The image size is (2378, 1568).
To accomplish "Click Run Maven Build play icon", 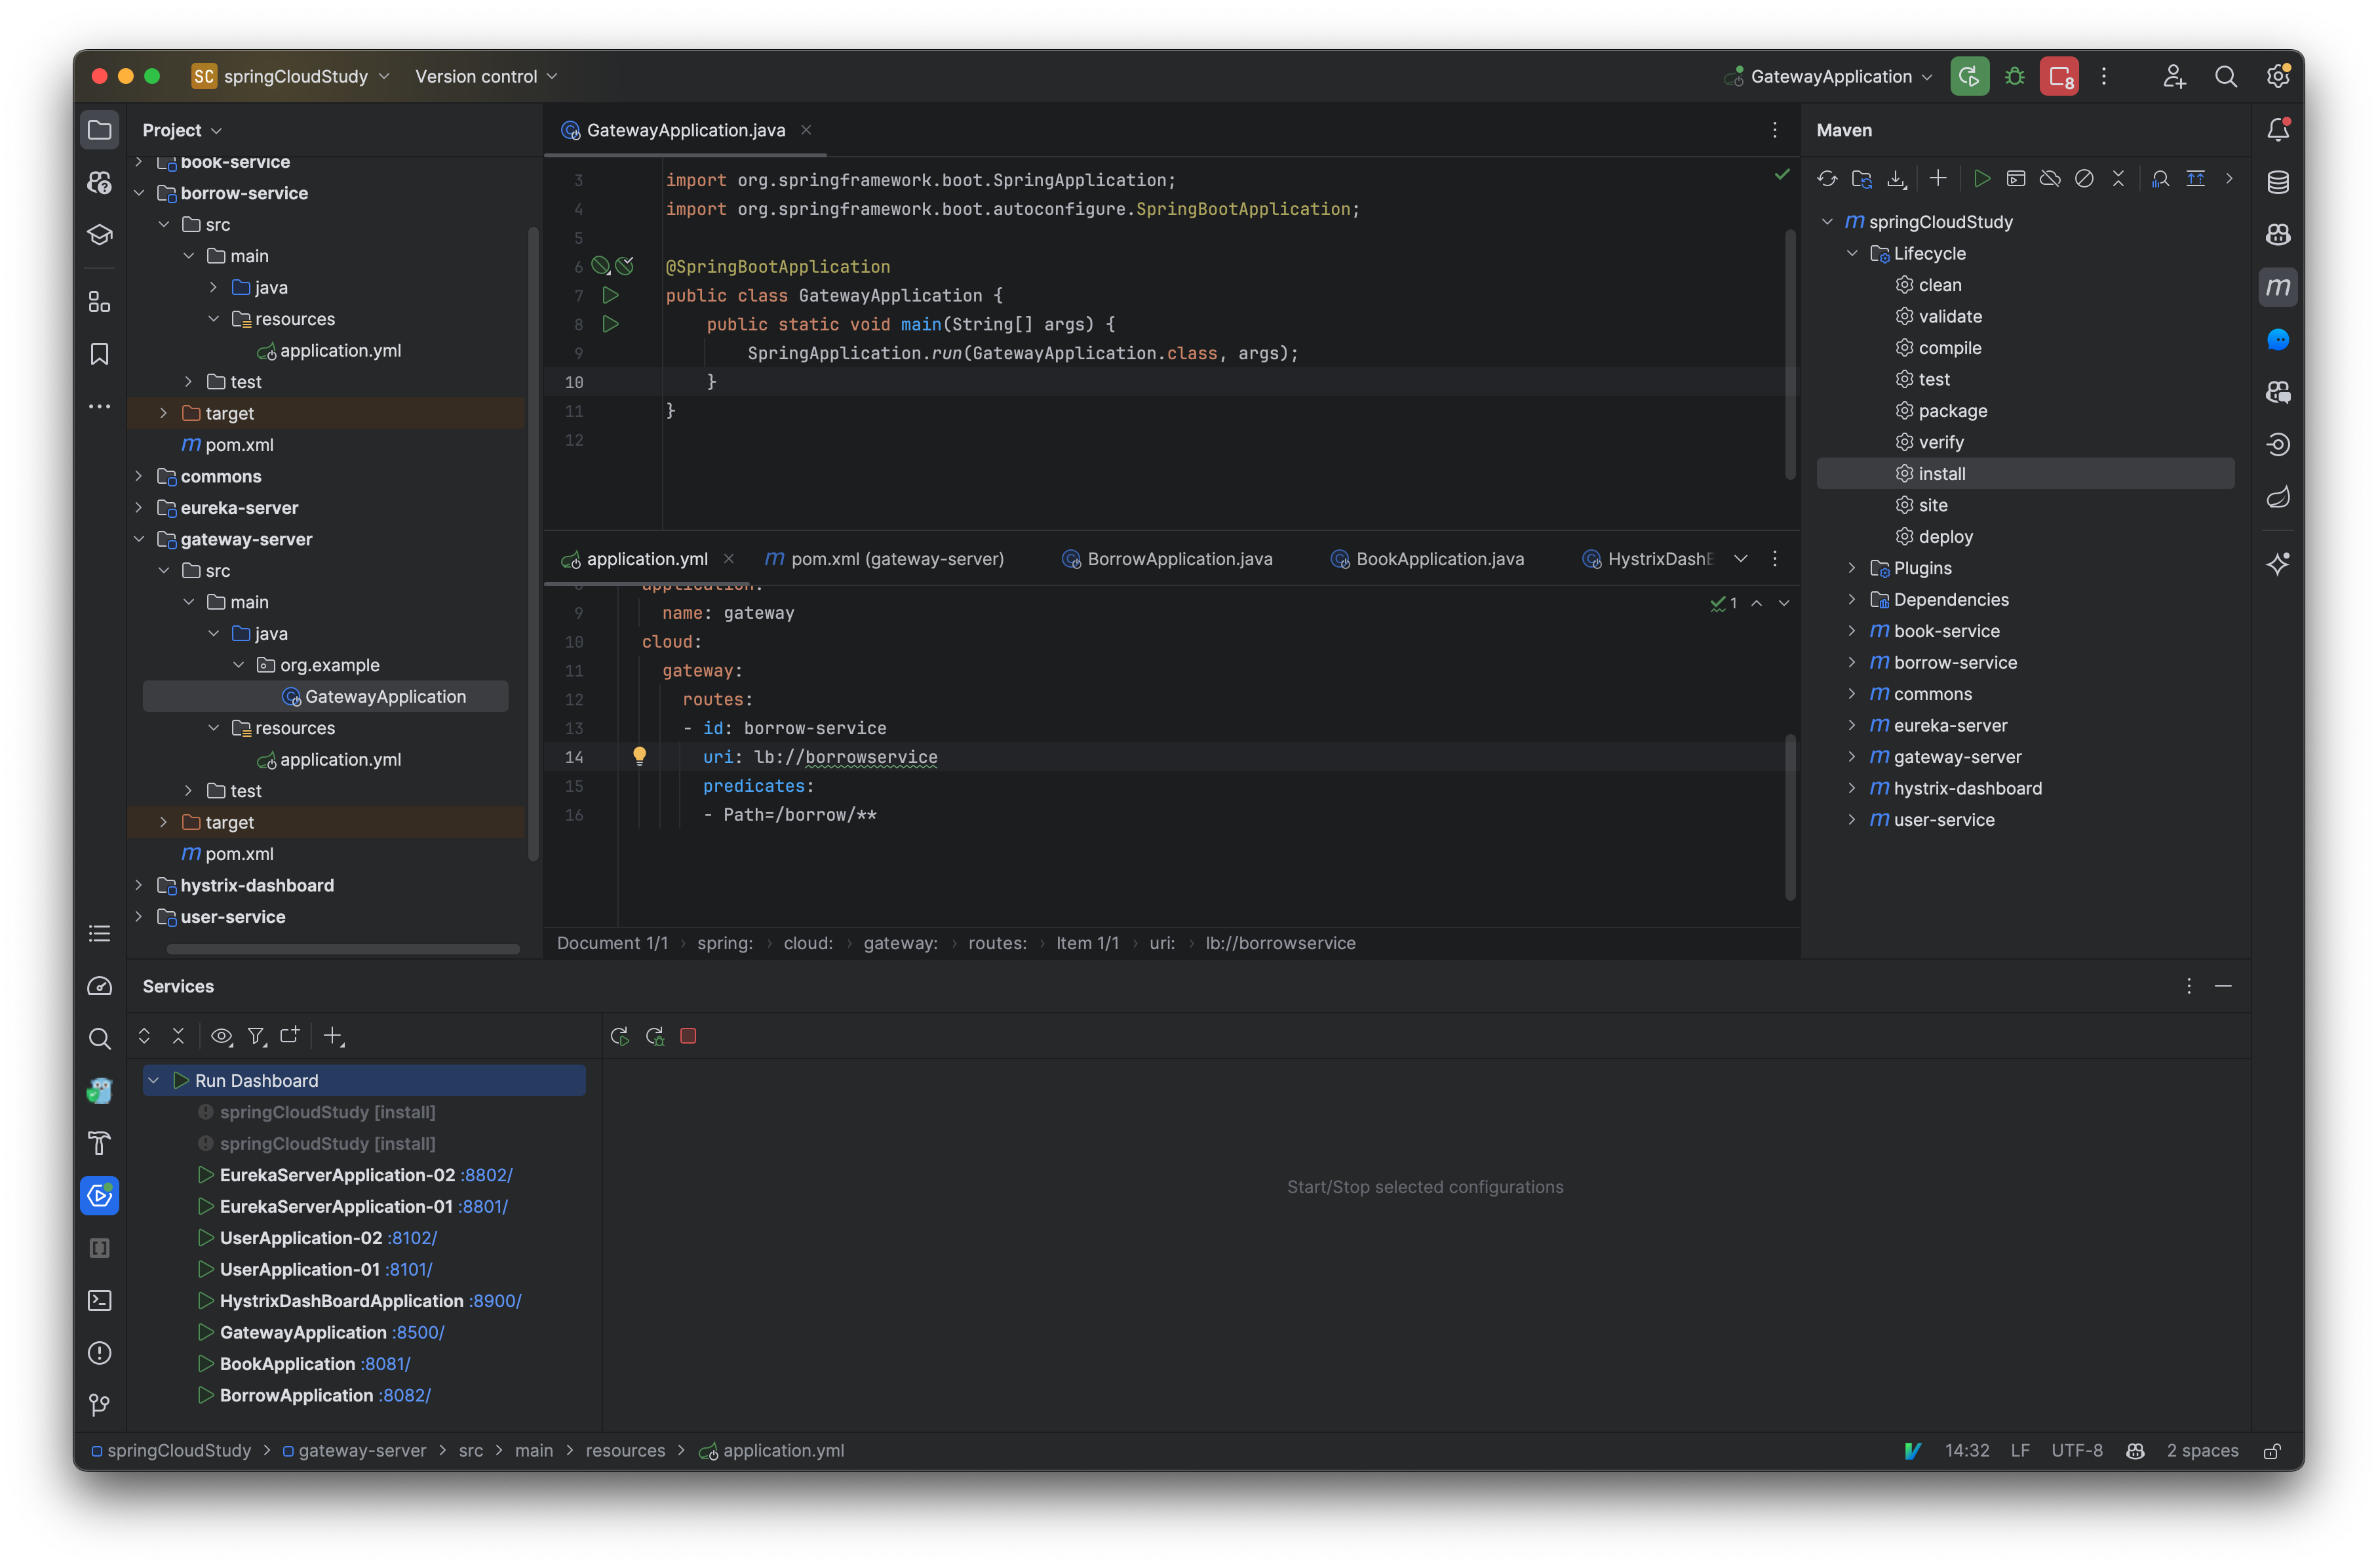I will point(1981,179).
